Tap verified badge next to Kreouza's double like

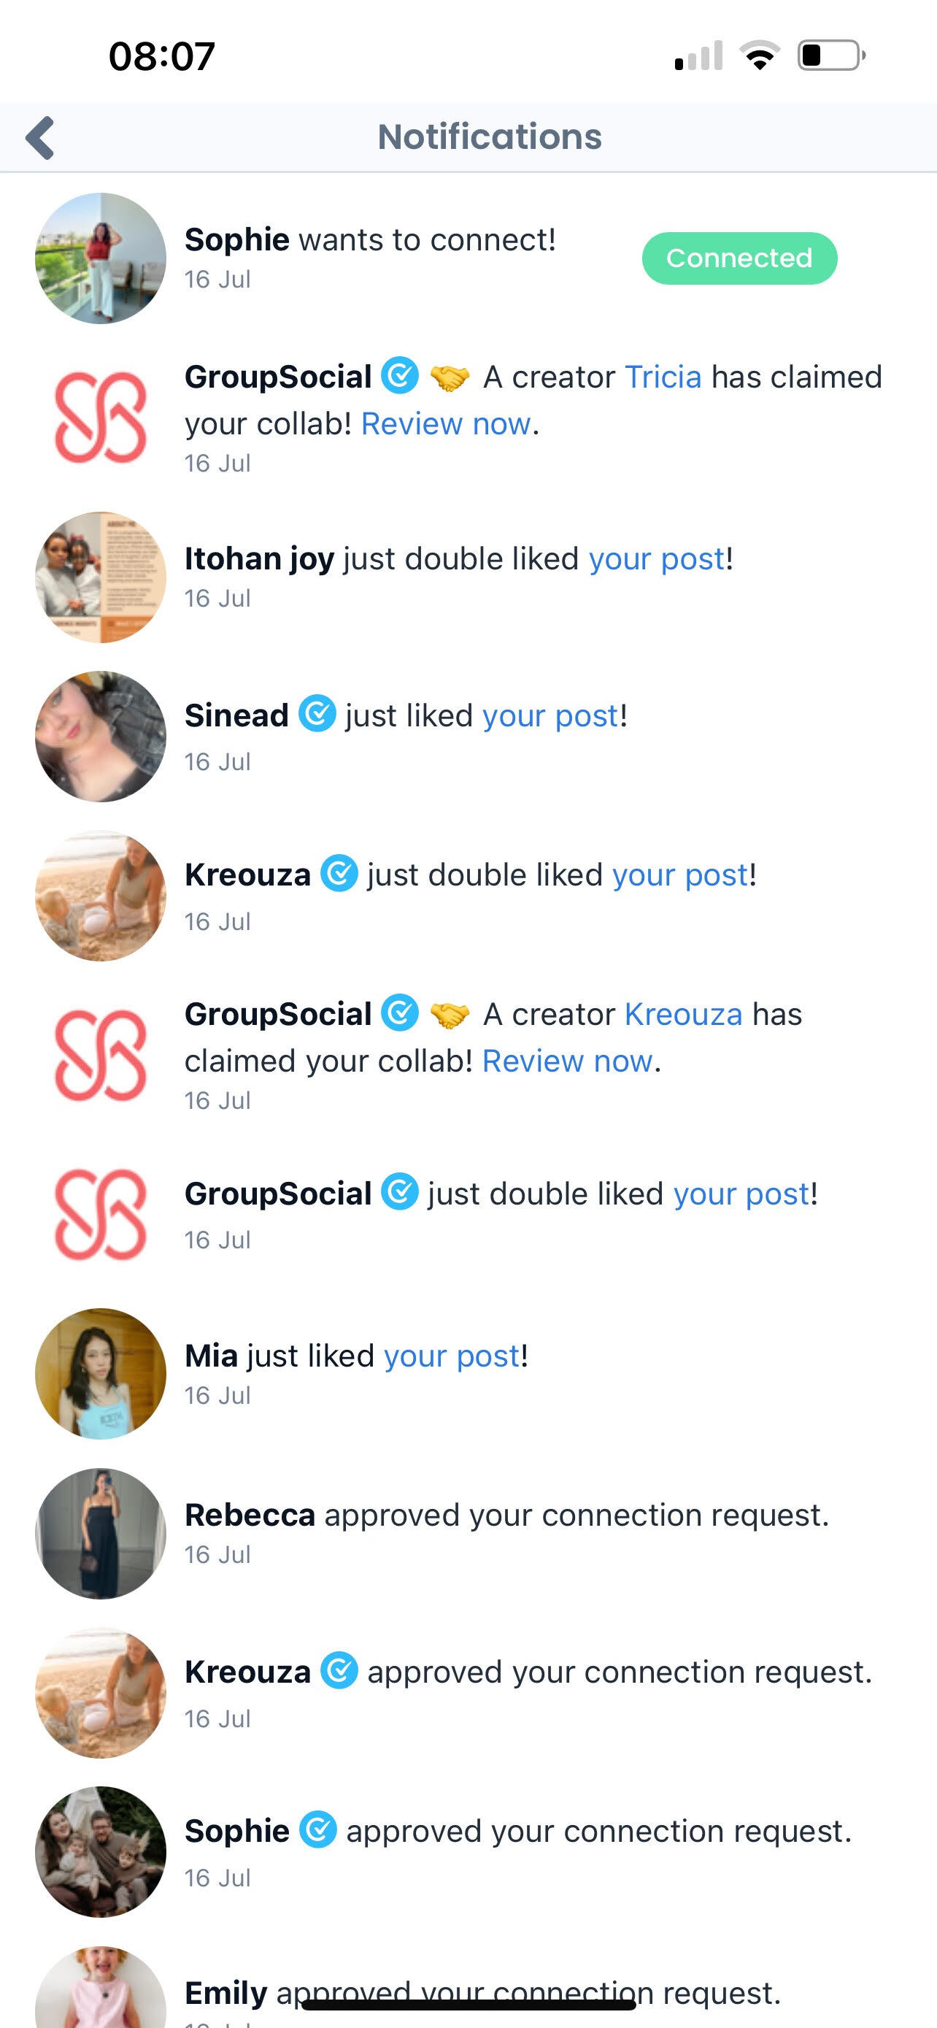(x=339, y=873)
